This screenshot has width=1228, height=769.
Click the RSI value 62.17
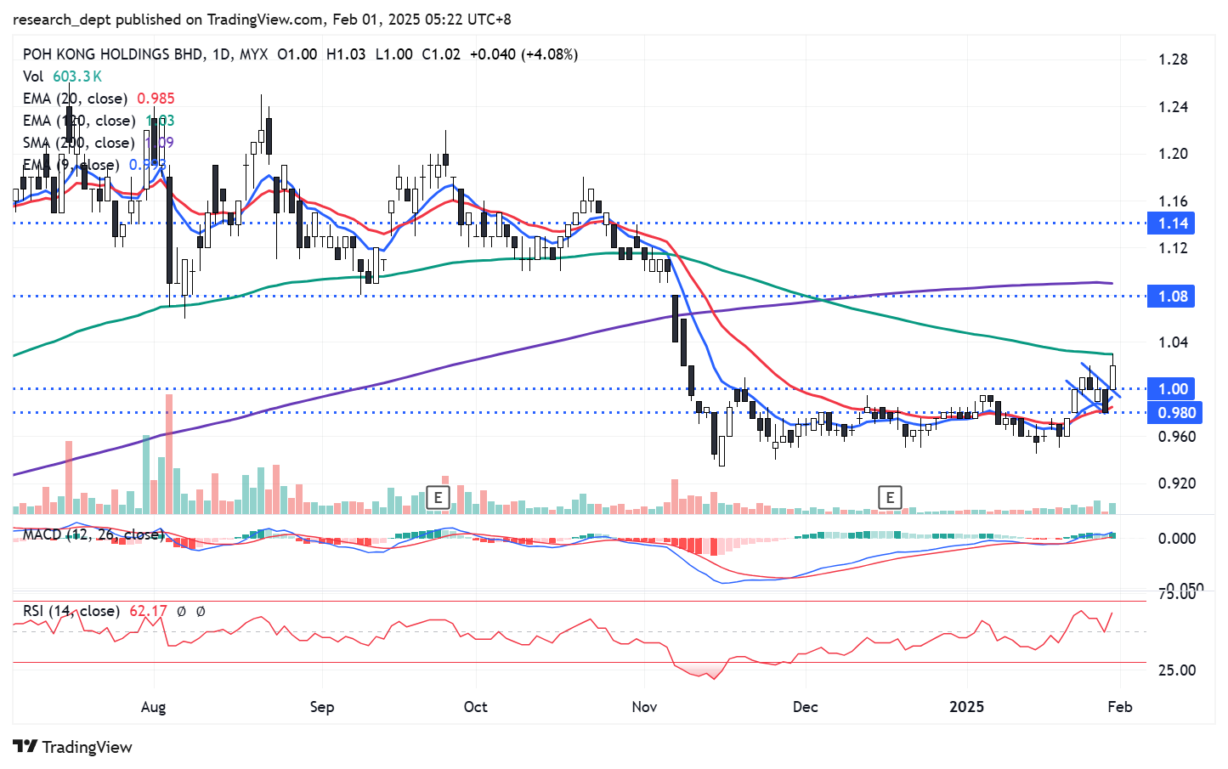pyautogui.click(x=149, y=611)
